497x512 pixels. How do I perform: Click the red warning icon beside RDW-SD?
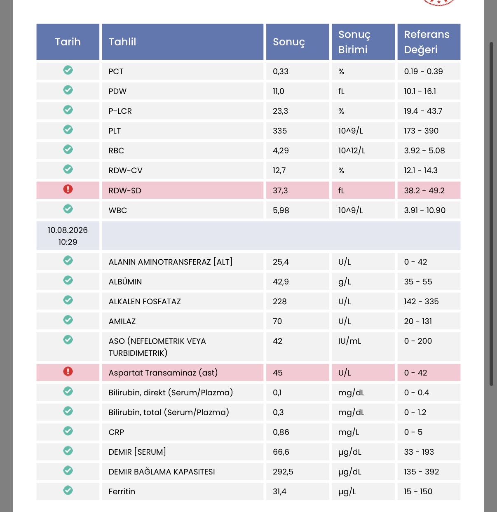click(68, 189)
